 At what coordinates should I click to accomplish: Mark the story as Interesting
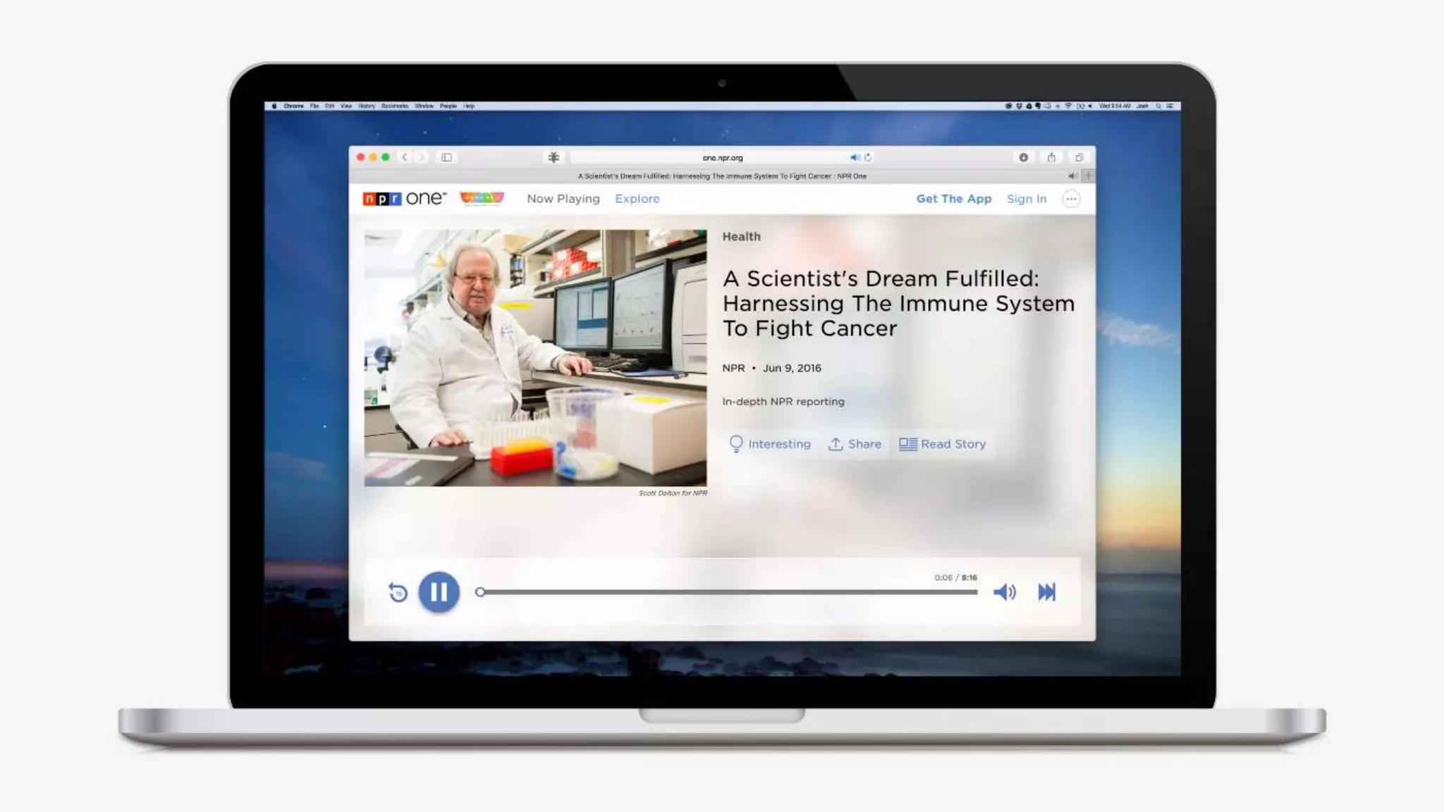[770, 444]
